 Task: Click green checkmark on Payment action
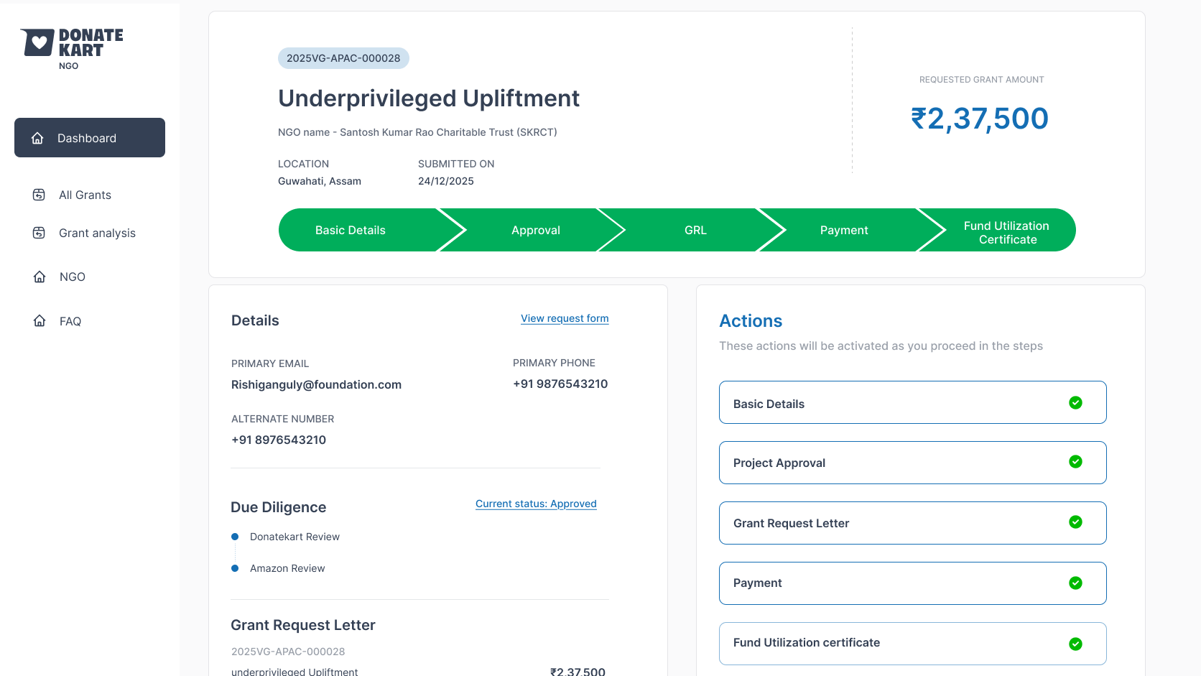pyautogui.click(x=1075, y=583)
